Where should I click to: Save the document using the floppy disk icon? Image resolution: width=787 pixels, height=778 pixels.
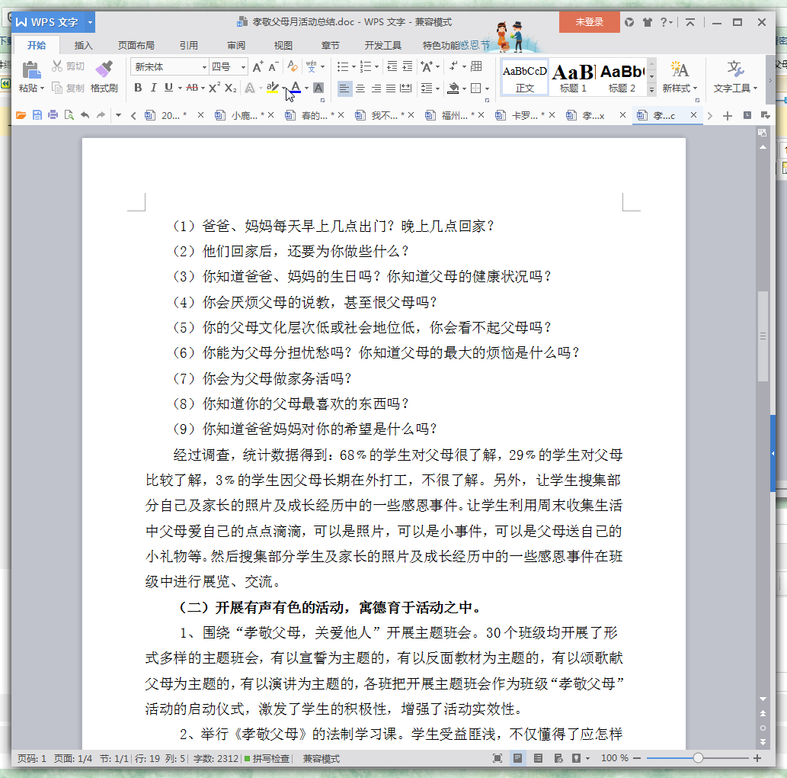[x=37, y=115]
